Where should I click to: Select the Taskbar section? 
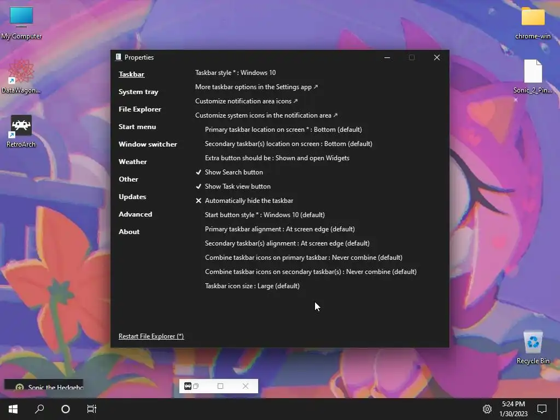click(x=131, y=74)
